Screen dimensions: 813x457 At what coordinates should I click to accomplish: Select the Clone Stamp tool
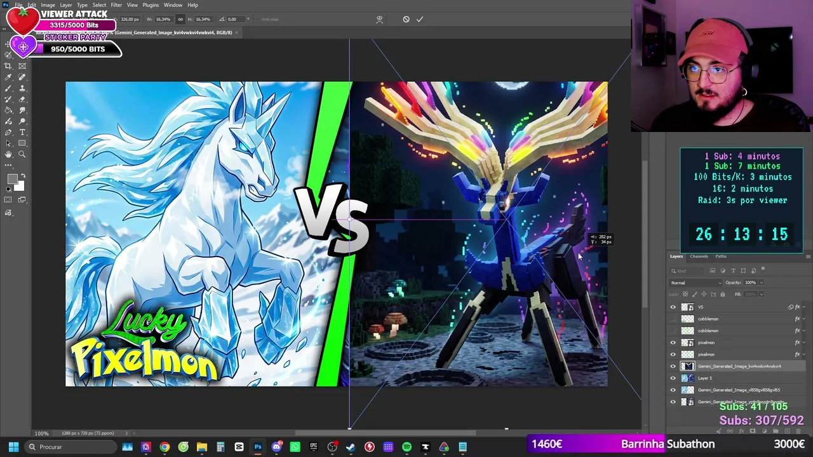22,88
